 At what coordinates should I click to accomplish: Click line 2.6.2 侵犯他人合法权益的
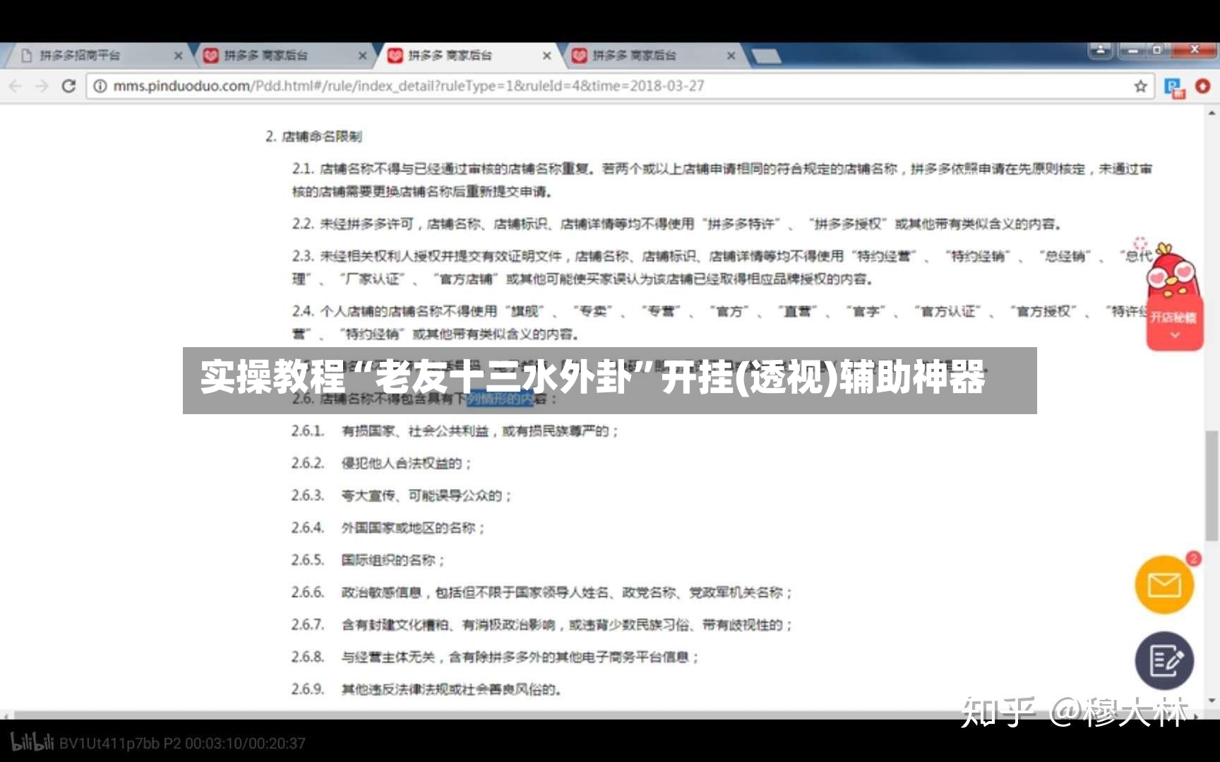click(381, 463)
